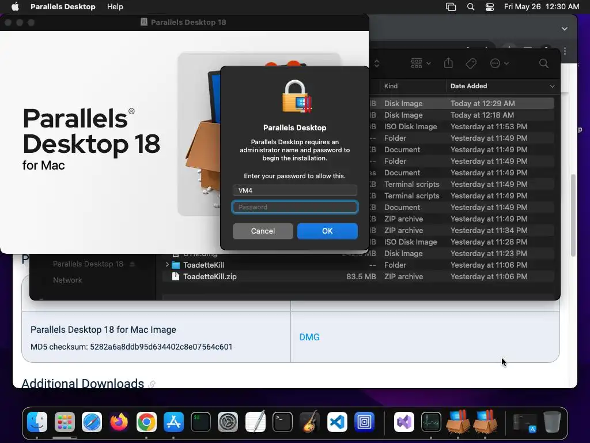Click the date and time in menu bar
Image resolution: width=590 pixels, height=443 pixels.
[x=542, y=6]
